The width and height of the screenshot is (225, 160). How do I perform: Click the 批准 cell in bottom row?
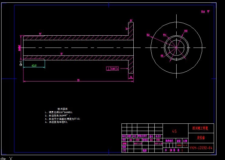point(145,151)
